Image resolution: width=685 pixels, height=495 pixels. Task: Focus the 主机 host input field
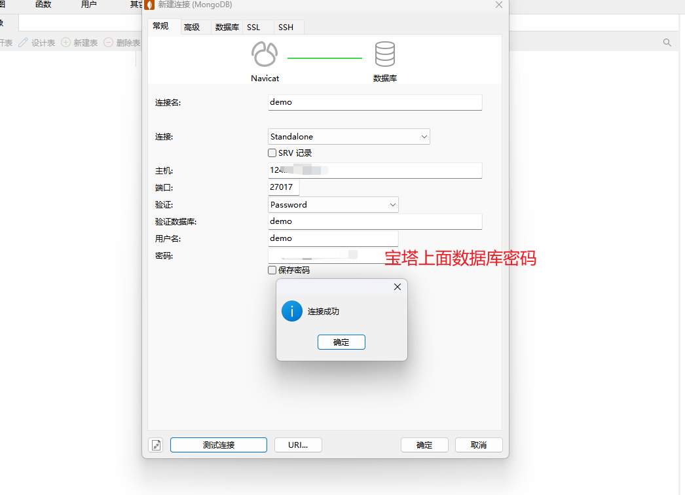375,170
